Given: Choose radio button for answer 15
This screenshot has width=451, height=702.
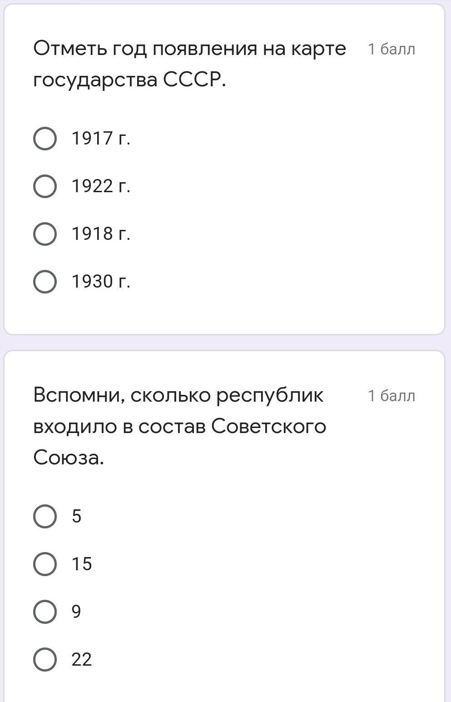Looking at the screenshot, I should click(x=45, y=564).
